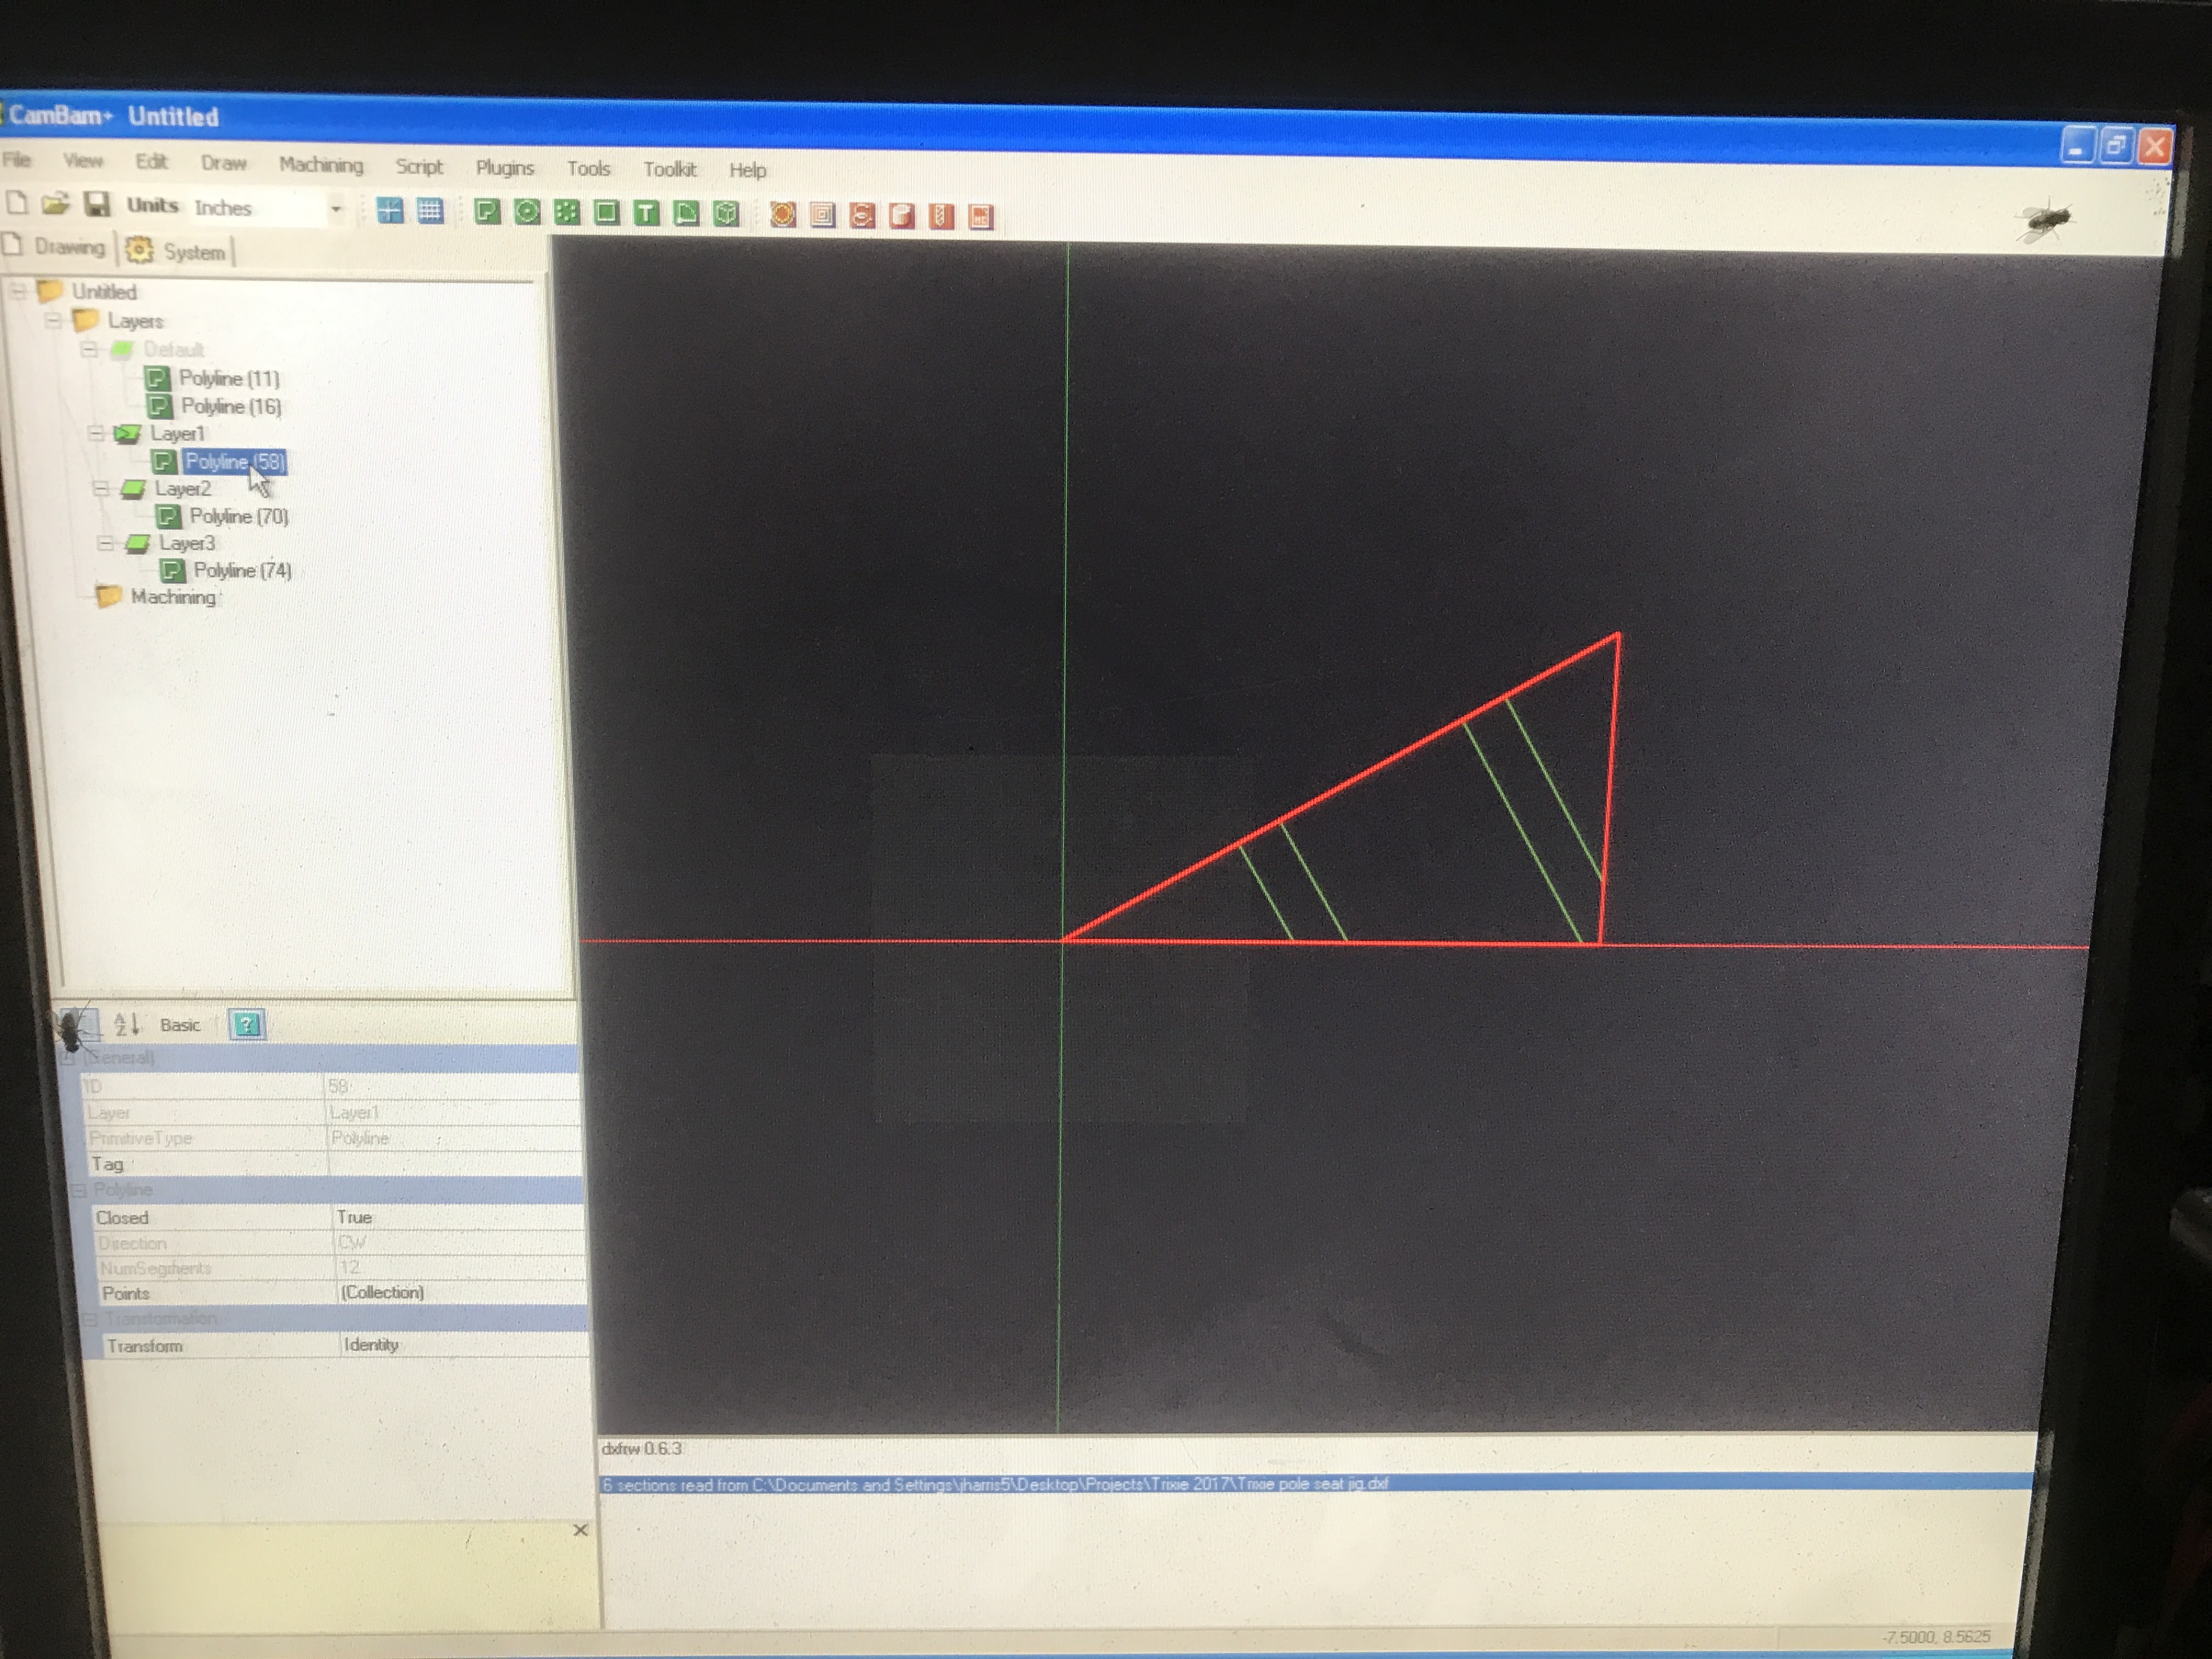
Task: Click the Tag property value field
Action: click(x=456, y=1164)
